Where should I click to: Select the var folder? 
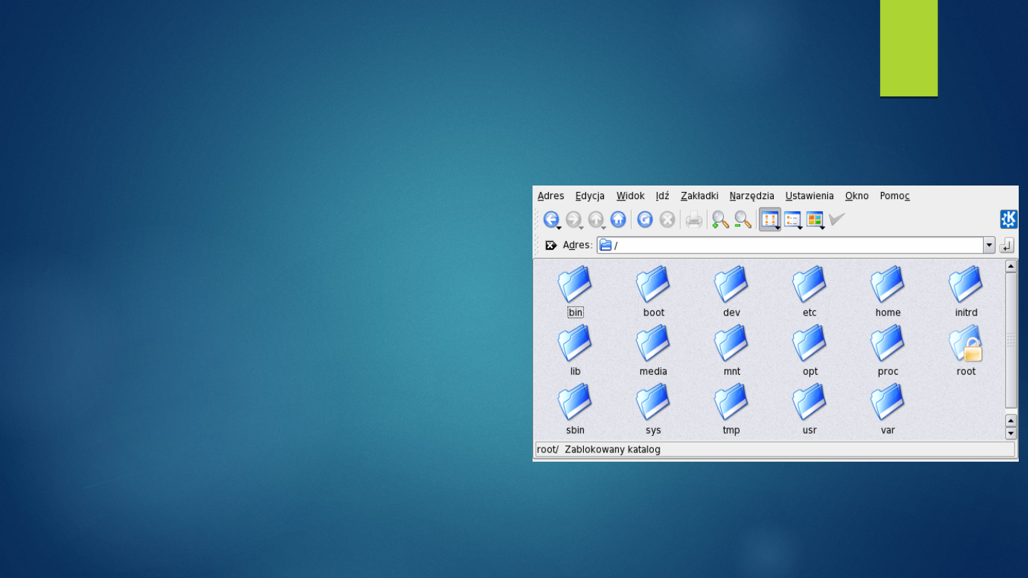coord(887,410)
